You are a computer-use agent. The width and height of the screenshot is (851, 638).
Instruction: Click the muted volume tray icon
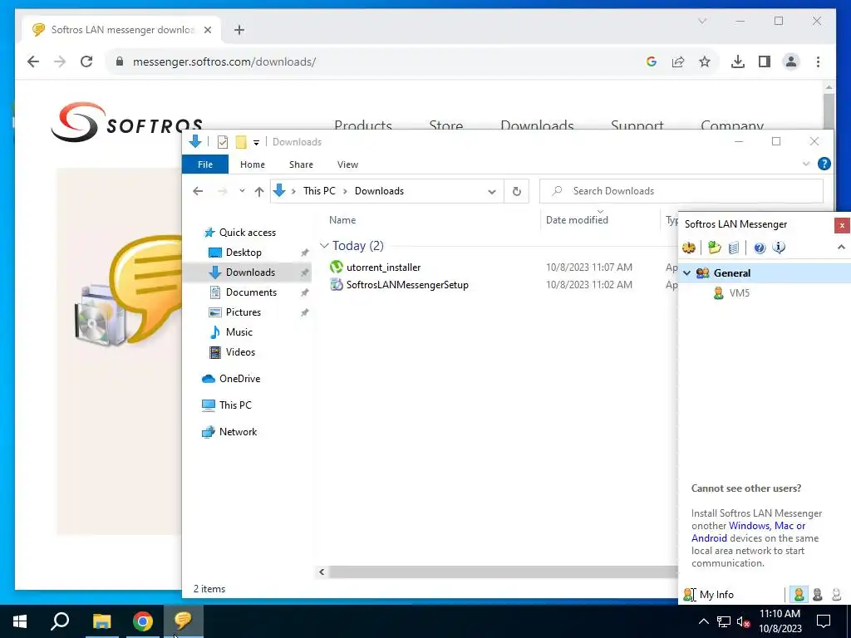(x=742, y=621)
